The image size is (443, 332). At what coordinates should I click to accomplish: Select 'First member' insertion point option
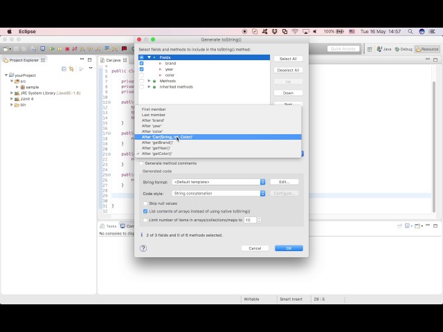point(154,109)
